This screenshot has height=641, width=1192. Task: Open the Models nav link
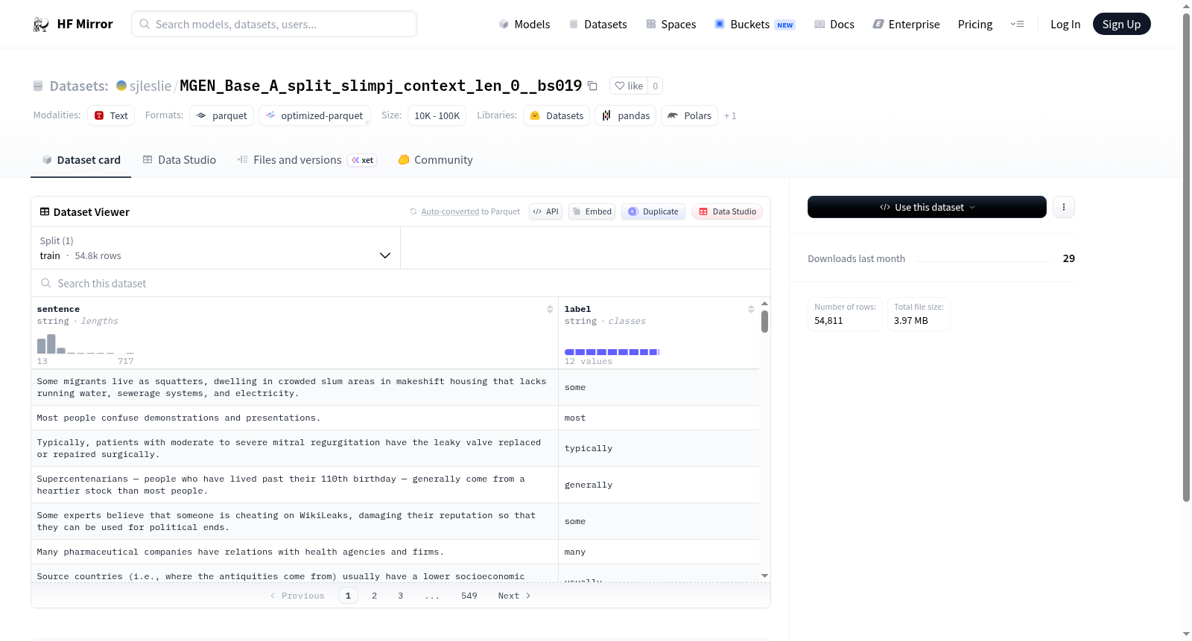click(524, 24)
